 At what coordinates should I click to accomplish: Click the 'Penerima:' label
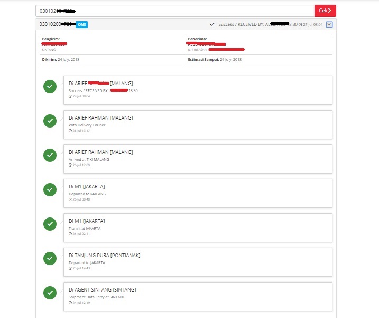197,39
